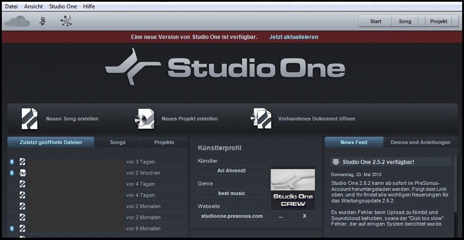The width and height of the screenshot is (464, 240).
Task: Edit the Künstler field Ari Ahrendt
Action: 232,171
